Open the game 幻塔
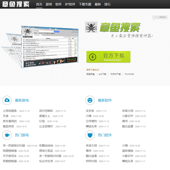This screenshot has width=170, height=170. [x=42, y=121]
